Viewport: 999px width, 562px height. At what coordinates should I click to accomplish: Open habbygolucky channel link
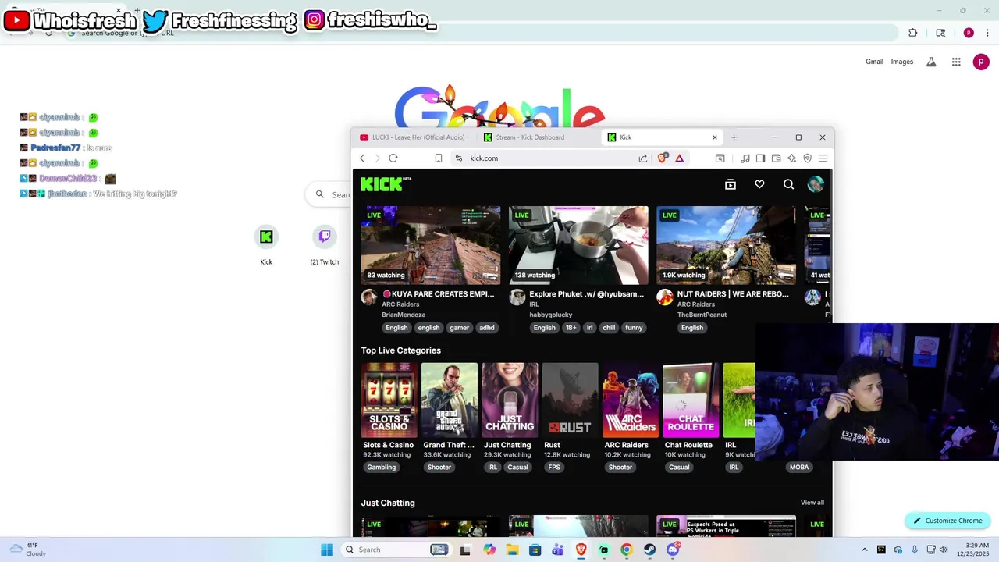(x=551, y=315)
